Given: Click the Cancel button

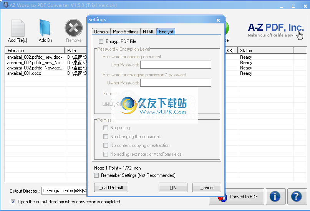Looking at the screenshot, I should point(207,188).
